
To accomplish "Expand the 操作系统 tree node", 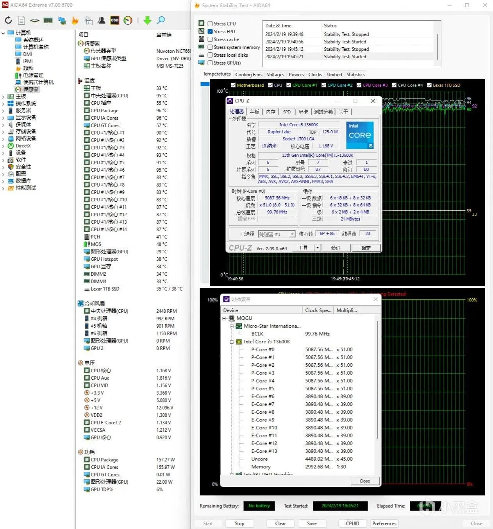I will [3, 104].
